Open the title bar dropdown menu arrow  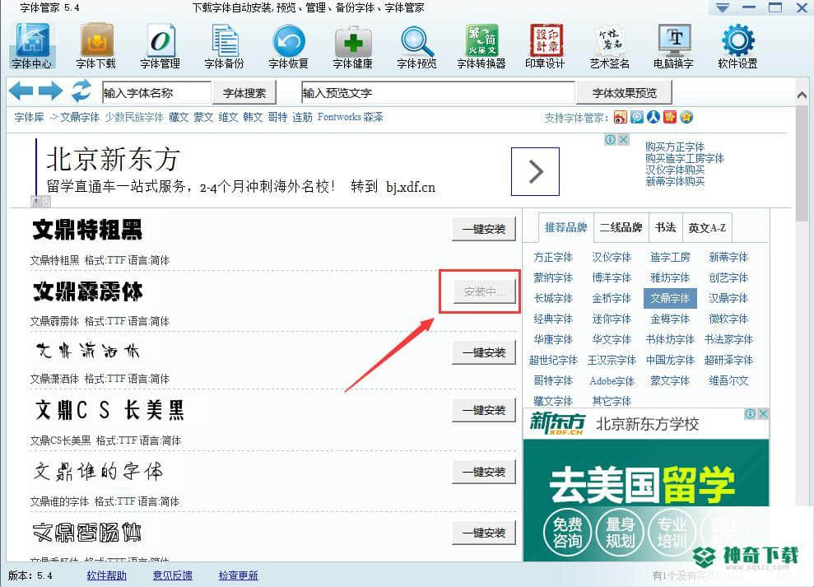click(722, 7)
